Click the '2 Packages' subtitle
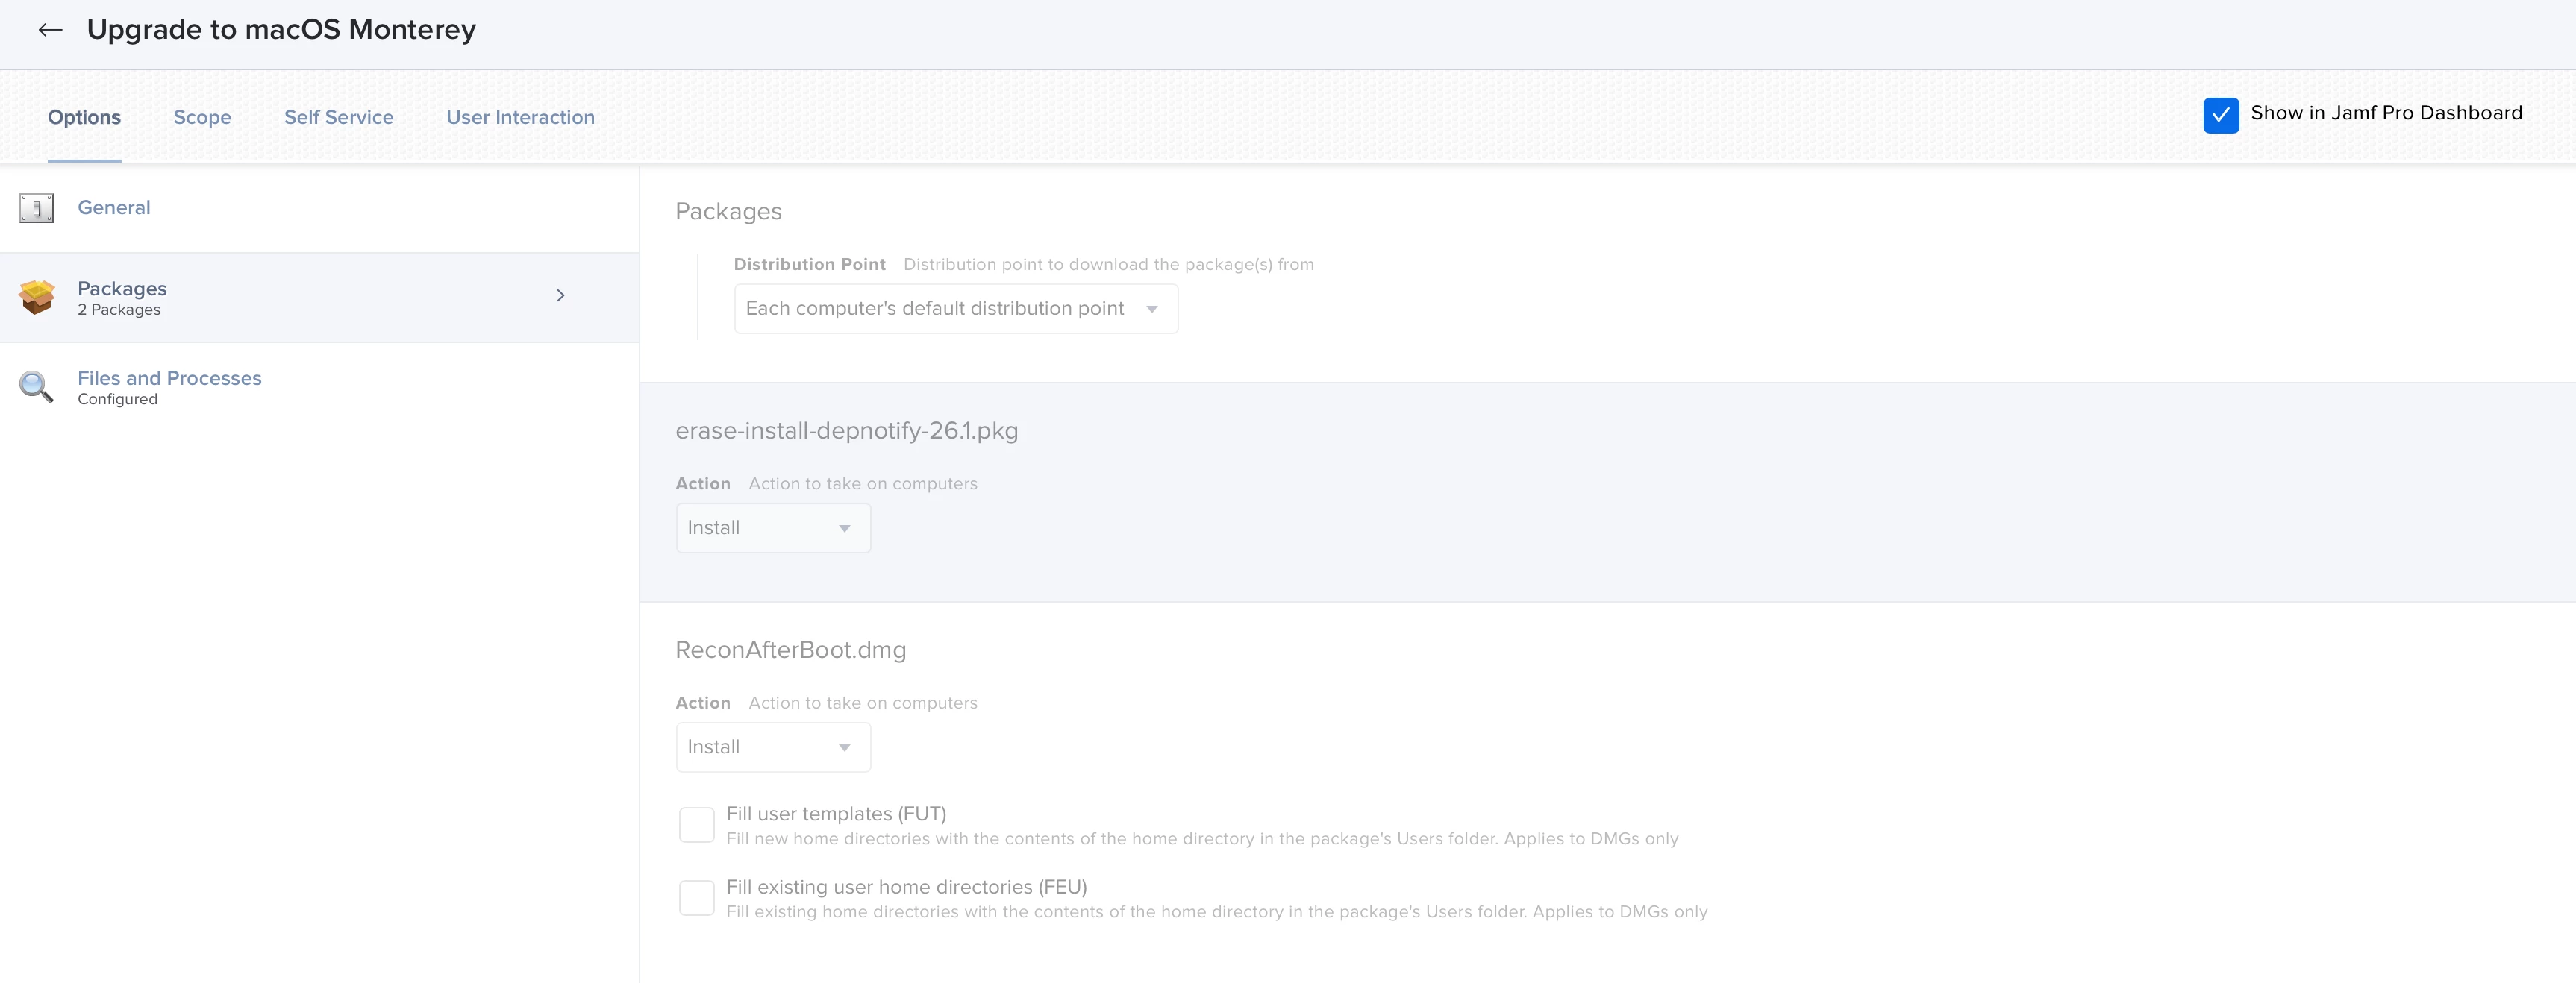2576x983 pixels. 119,310
